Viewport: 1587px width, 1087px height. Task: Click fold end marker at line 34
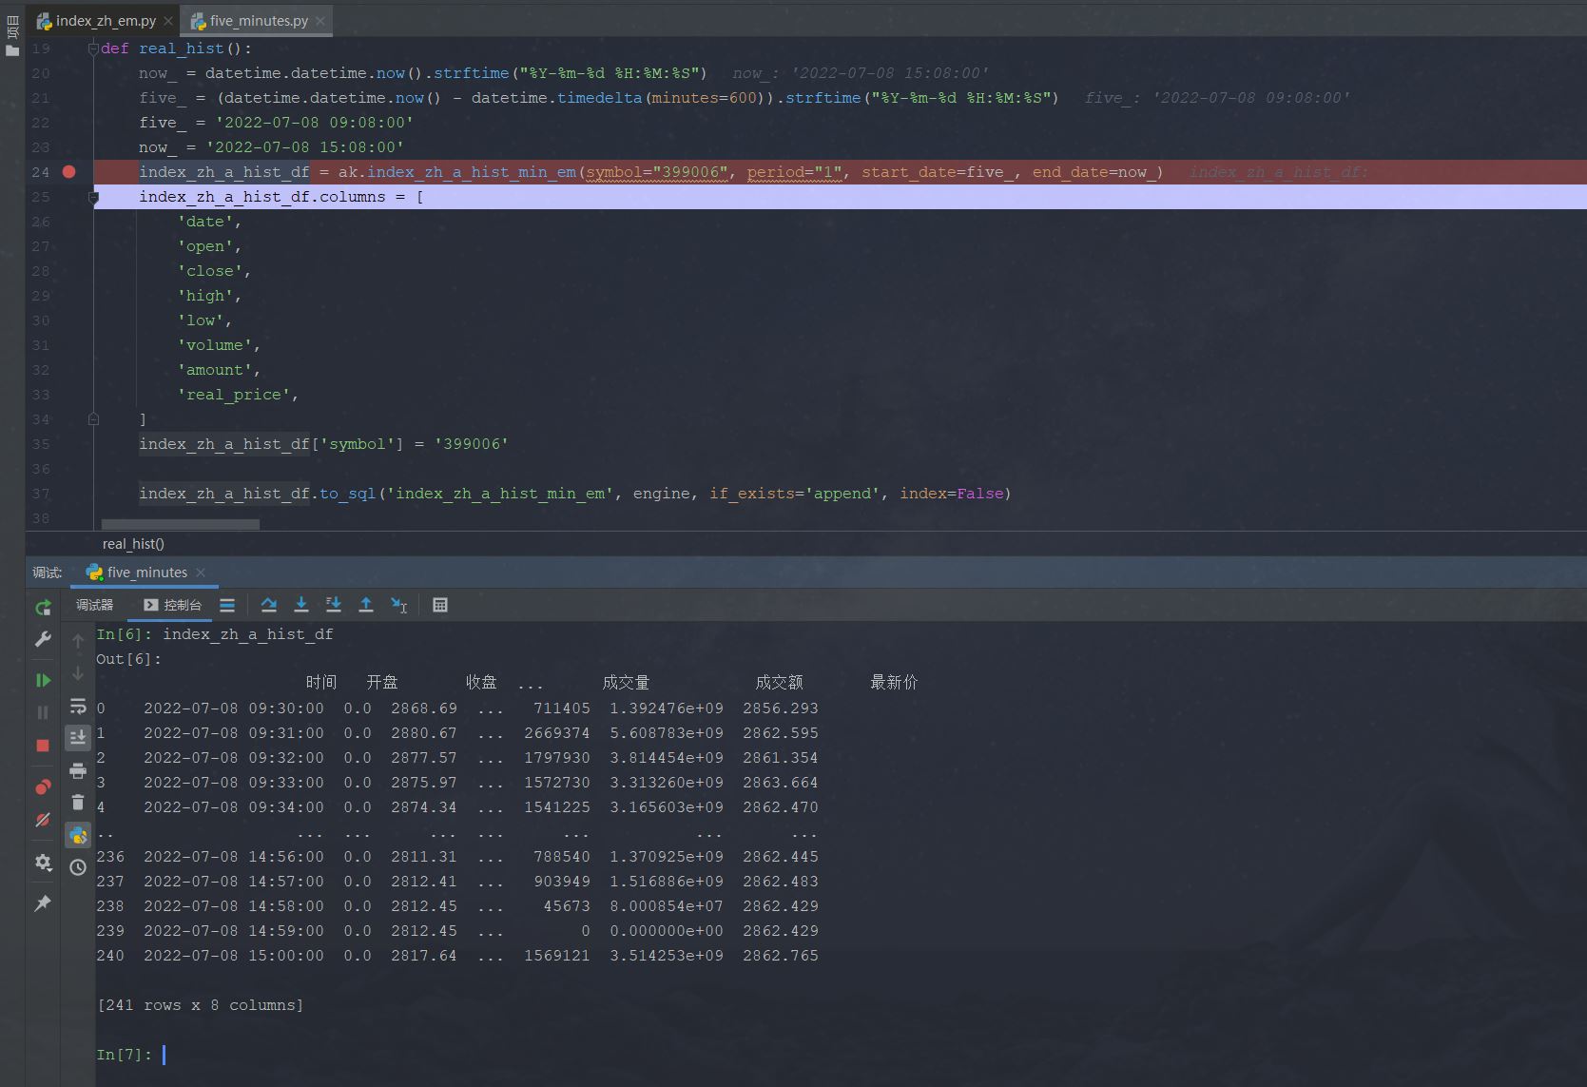click(x=93, y=418)
